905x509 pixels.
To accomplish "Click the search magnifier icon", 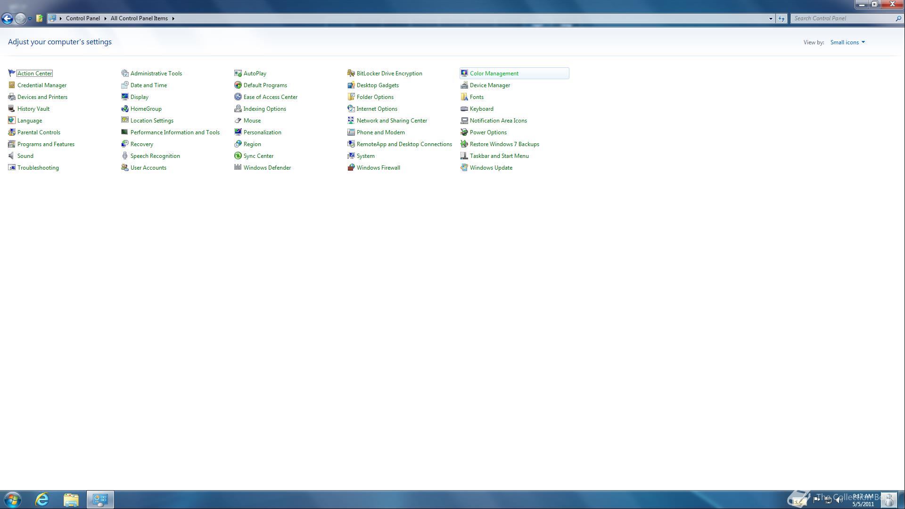I will coord(898,18).
